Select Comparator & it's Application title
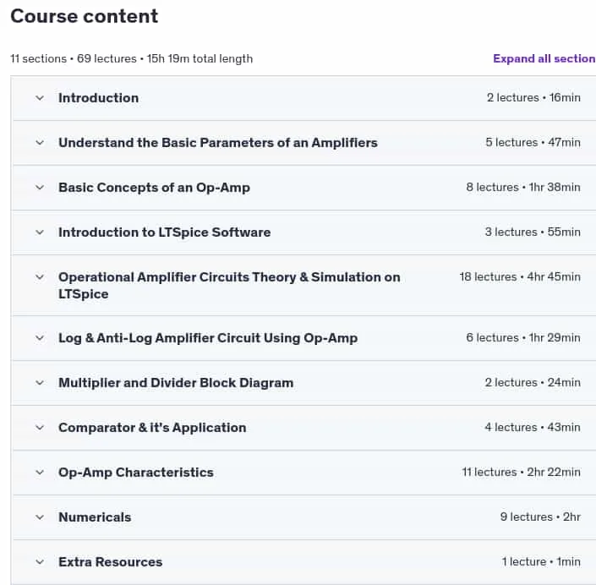The width and height of the screenshot is (596, 585). [152, 428]
